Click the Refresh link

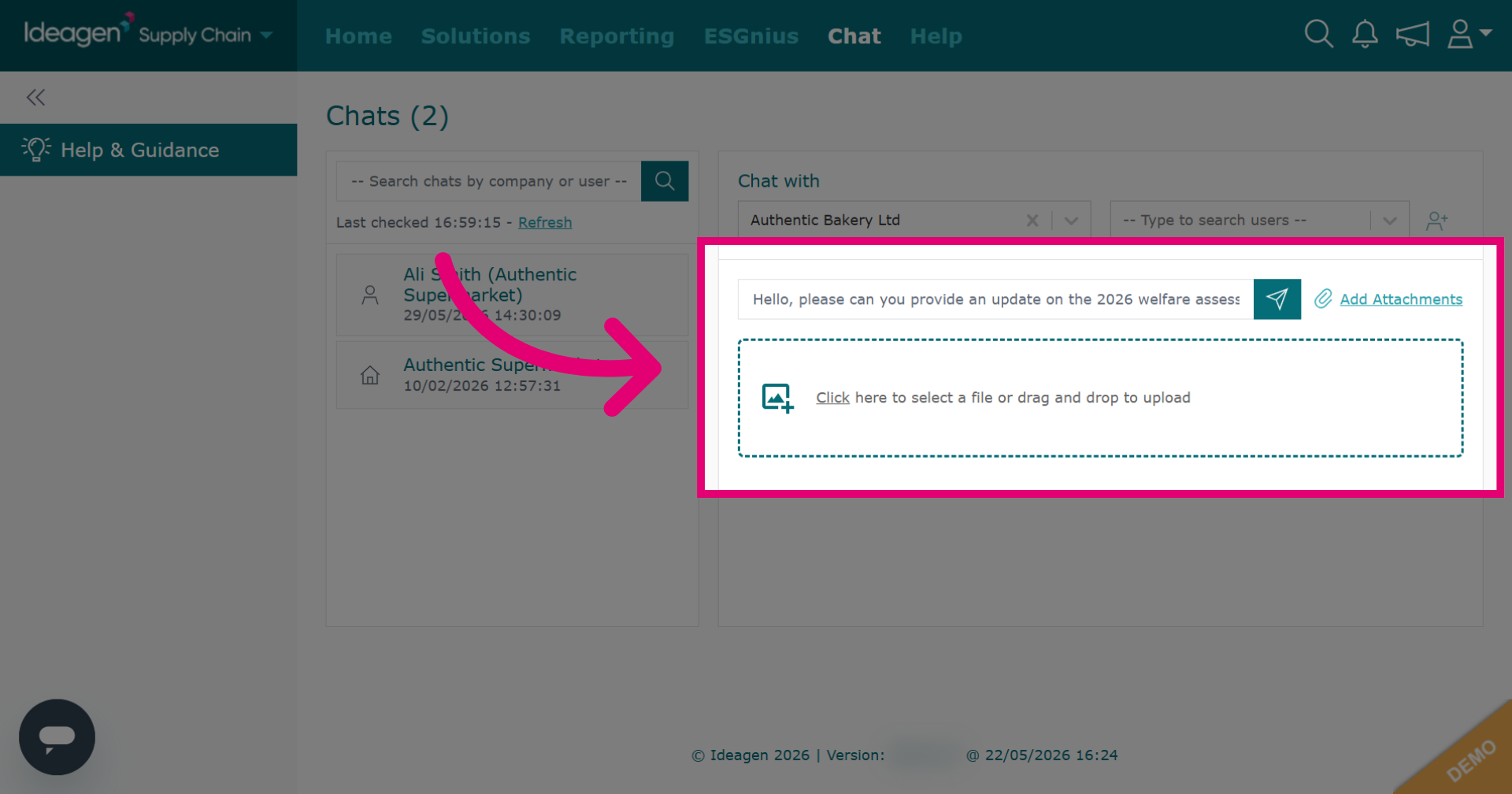tap(545, 222)
